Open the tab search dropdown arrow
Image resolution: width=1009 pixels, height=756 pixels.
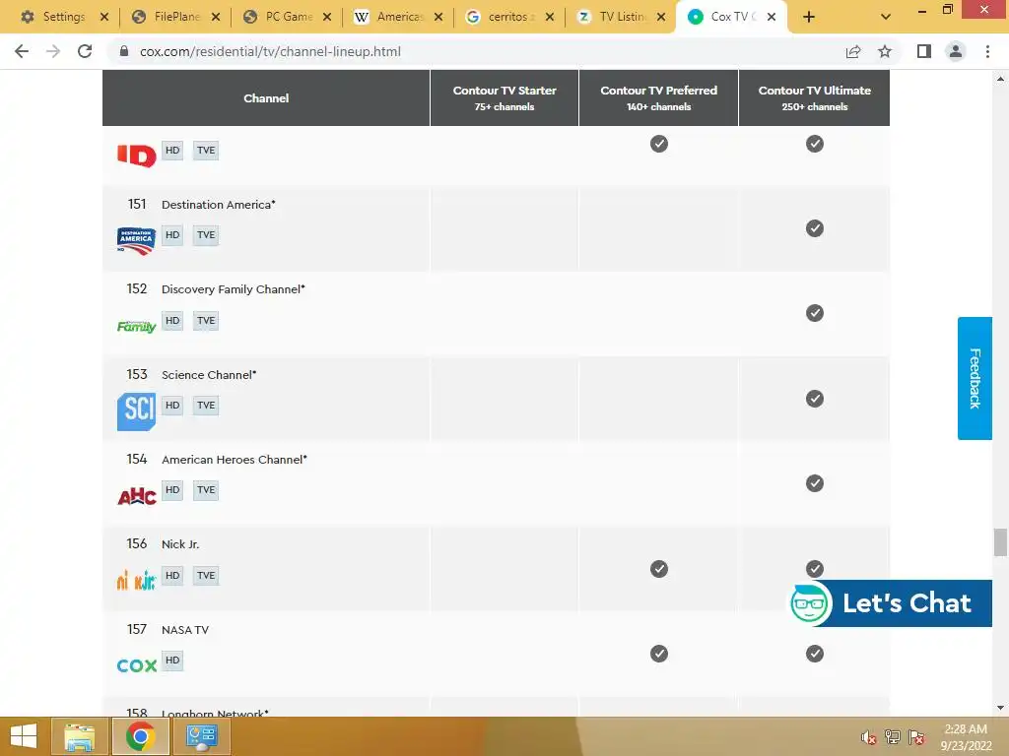click(886, 17)
